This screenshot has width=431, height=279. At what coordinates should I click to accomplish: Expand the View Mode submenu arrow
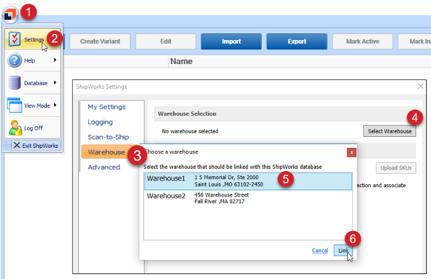(x=55, y=105)
